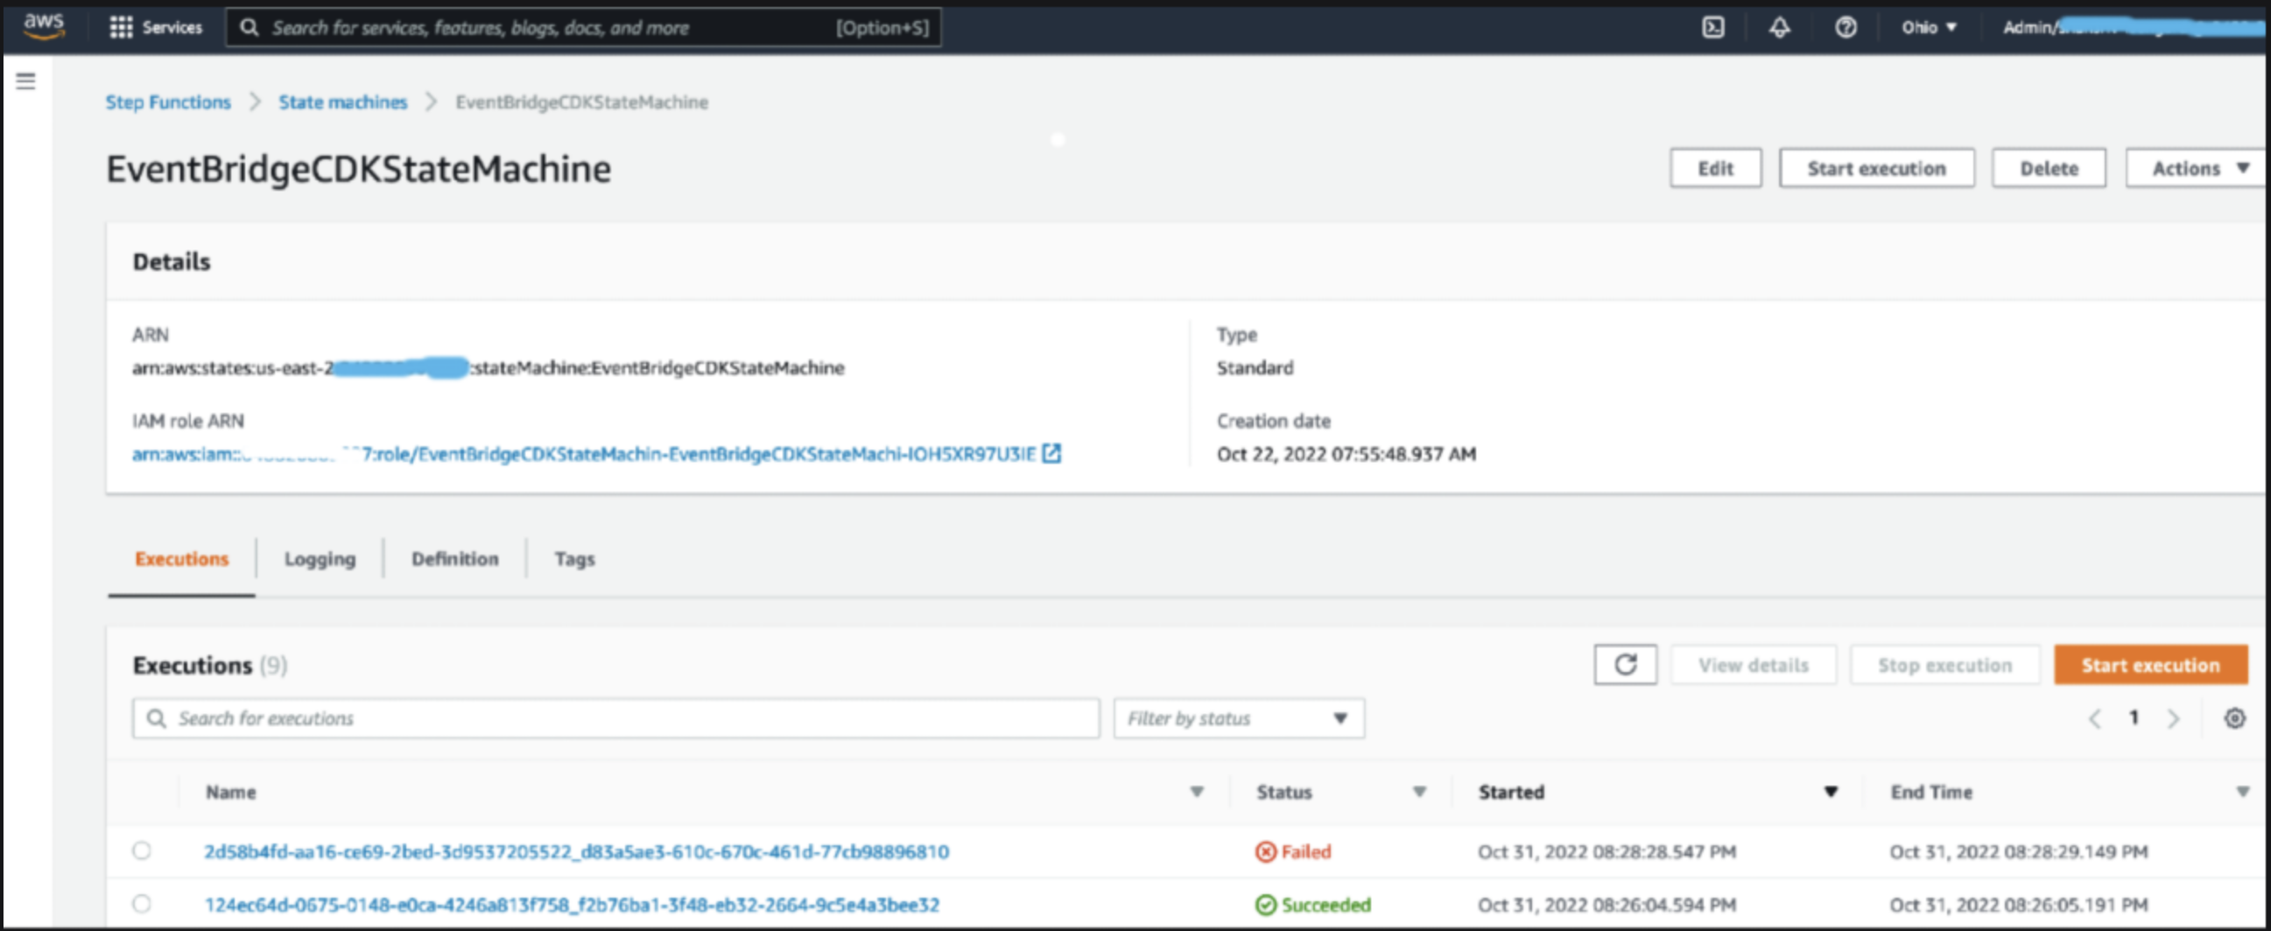2271x931 pixels.
Task: Click the Succeeded status checkmark icon
Action: (1265, 905)
